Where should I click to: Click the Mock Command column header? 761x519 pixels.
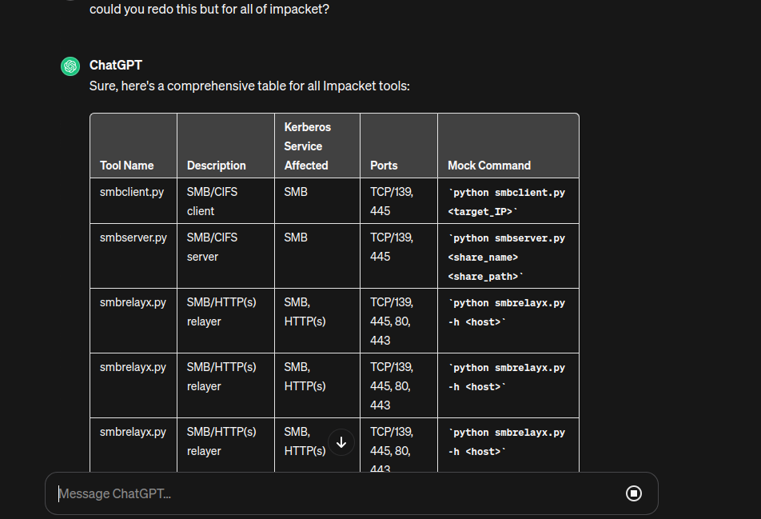[x=488, y=166]
